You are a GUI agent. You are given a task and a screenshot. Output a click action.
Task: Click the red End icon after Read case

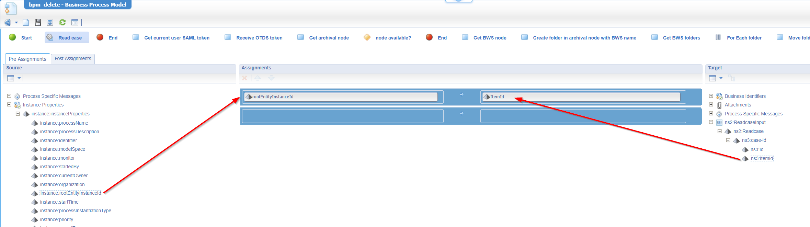(100, 37)
